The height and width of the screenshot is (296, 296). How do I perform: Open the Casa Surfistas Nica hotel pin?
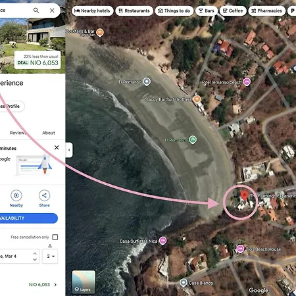pyautogui.click(x=162, y=241)
